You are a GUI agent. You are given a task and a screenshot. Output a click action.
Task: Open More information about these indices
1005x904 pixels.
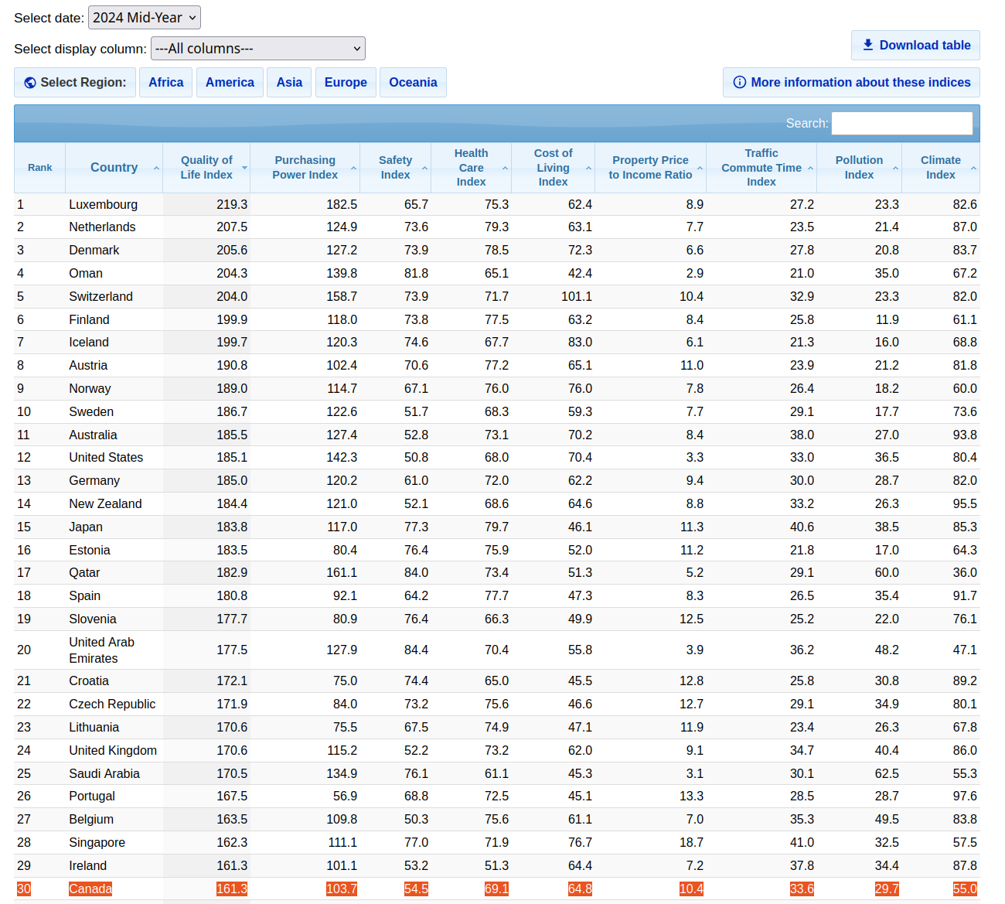[851, 83]
